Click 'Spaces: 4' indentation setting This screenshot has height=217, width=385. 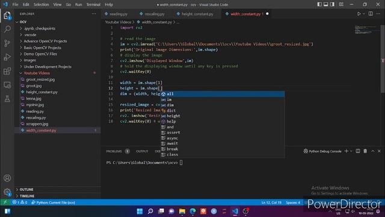pyautogui.click(x=293, y=203)
